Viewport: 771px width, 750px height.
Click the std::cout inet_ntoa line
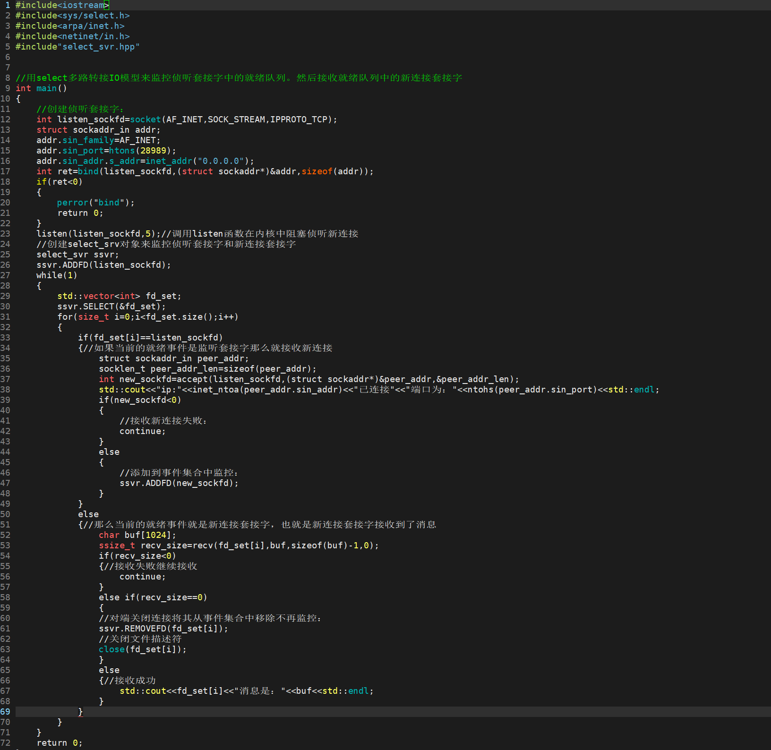point(379,390)
